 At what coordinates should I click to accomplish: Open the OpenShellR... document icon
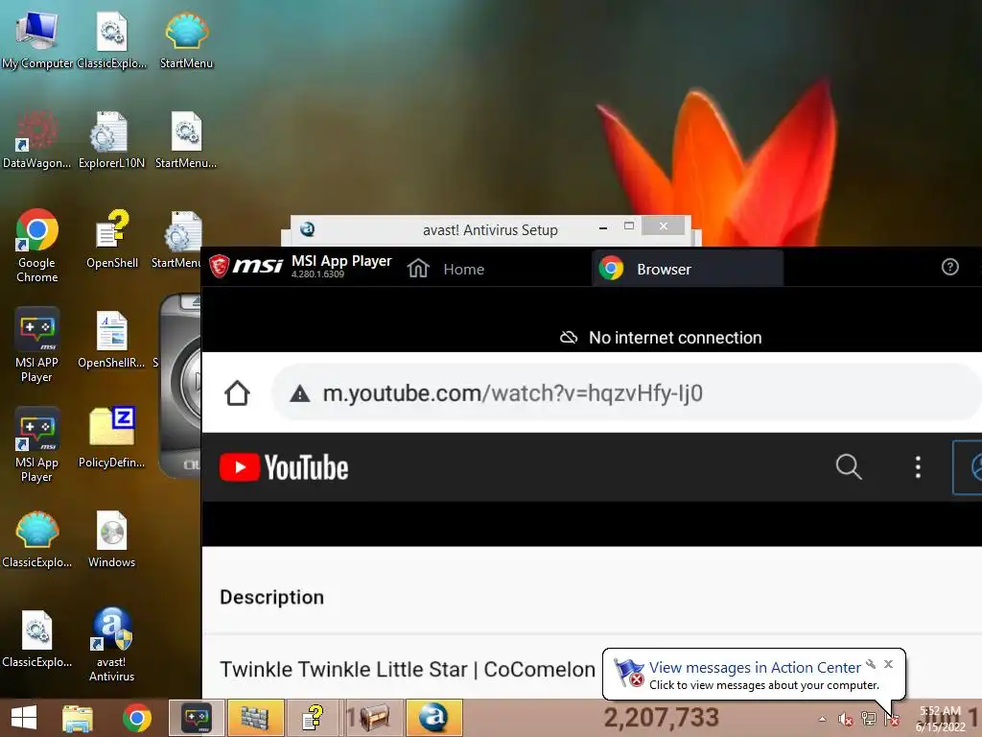click(x=111, y=339)
